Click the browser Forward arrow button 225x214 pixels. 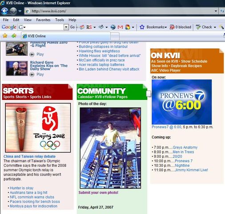coord(13,11)
